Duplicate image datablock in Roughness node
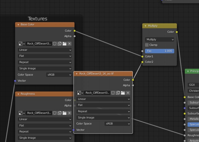199x142 pixels. (x=59, y=113)
